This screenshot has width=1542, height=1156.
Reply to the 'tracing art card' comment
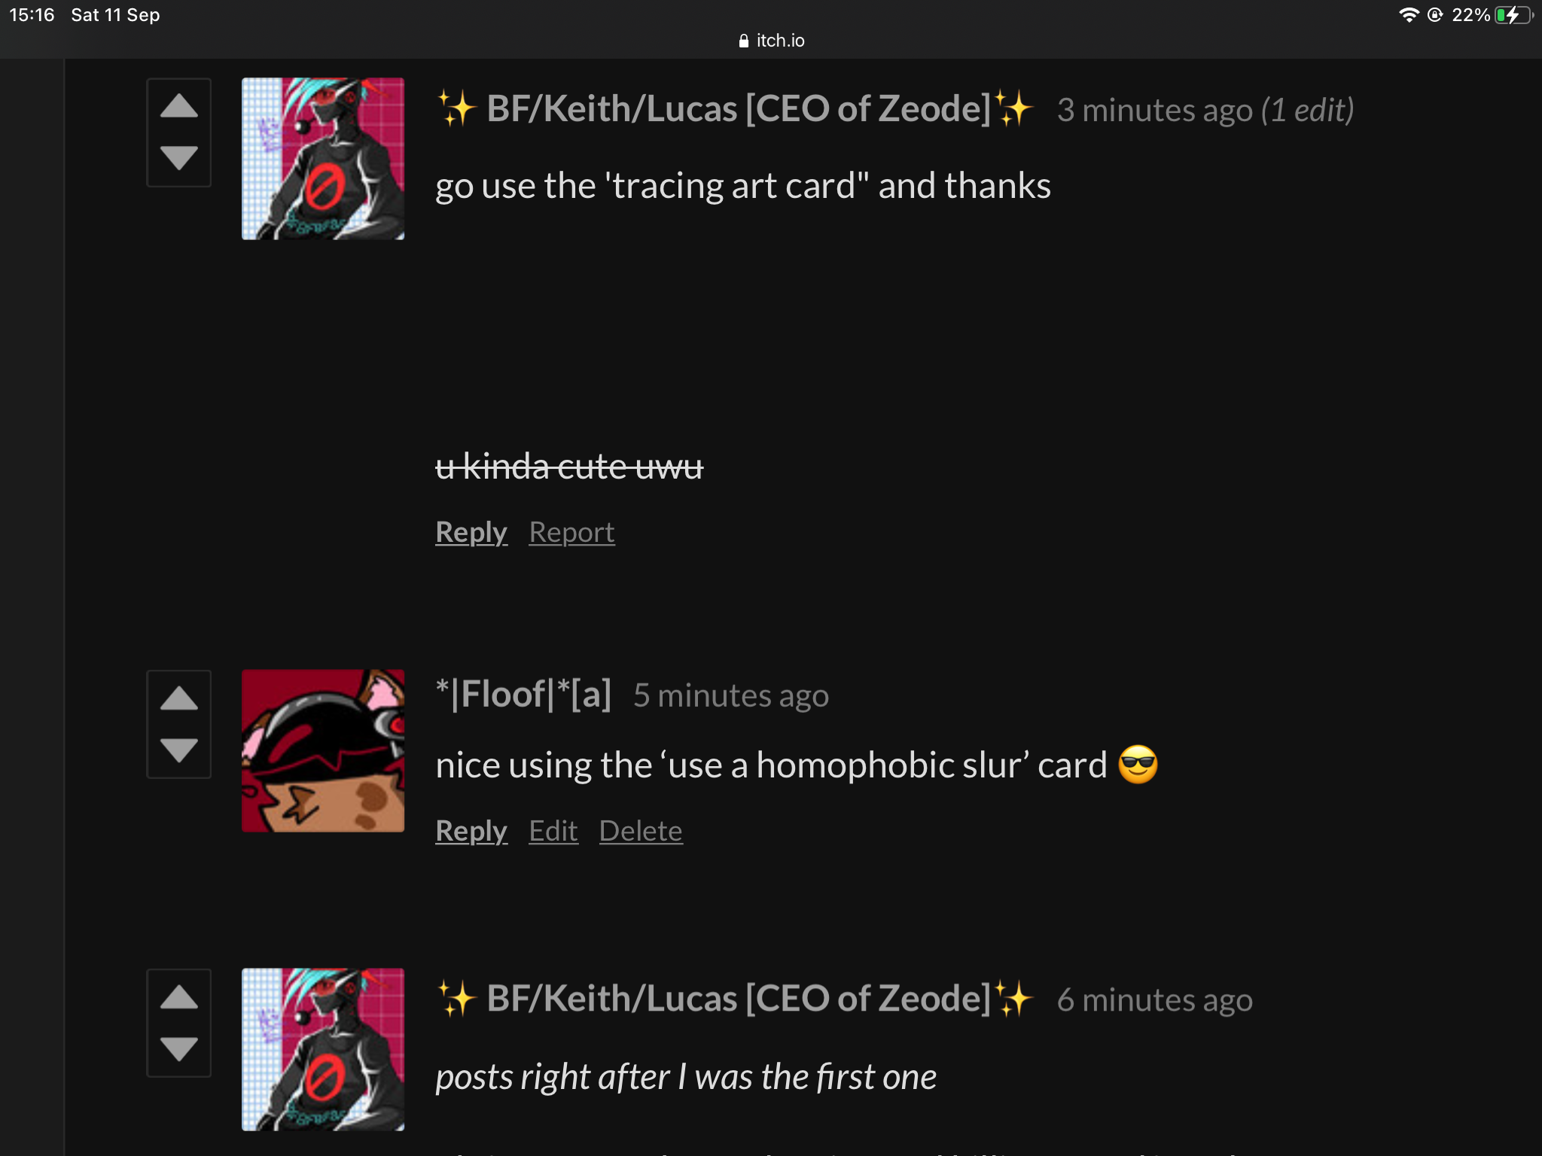[471, 532]
